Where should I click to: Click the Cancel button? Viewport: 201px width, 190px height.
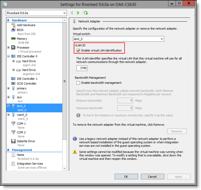click(x=153, y=177)
